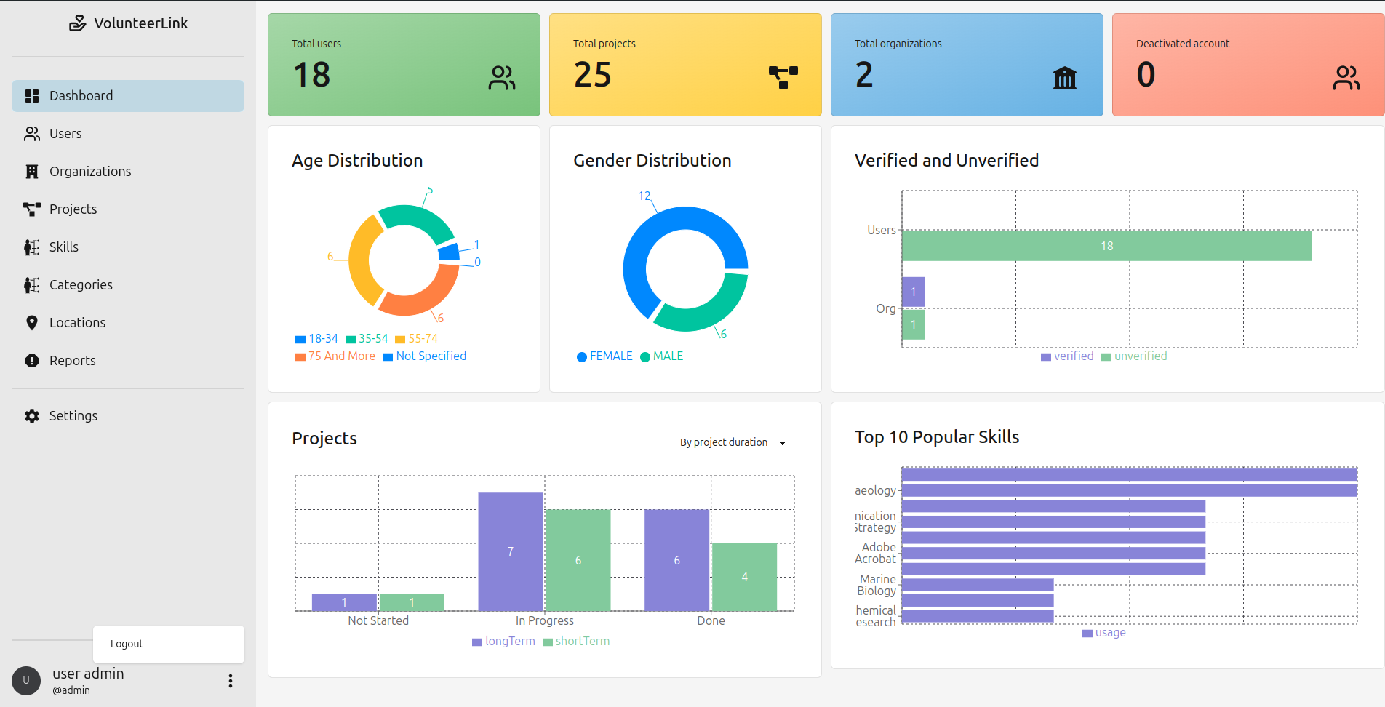1385x707 pixels.
Task: Click the dropdown arrow next to project duration
Action: tap(782, 443)
